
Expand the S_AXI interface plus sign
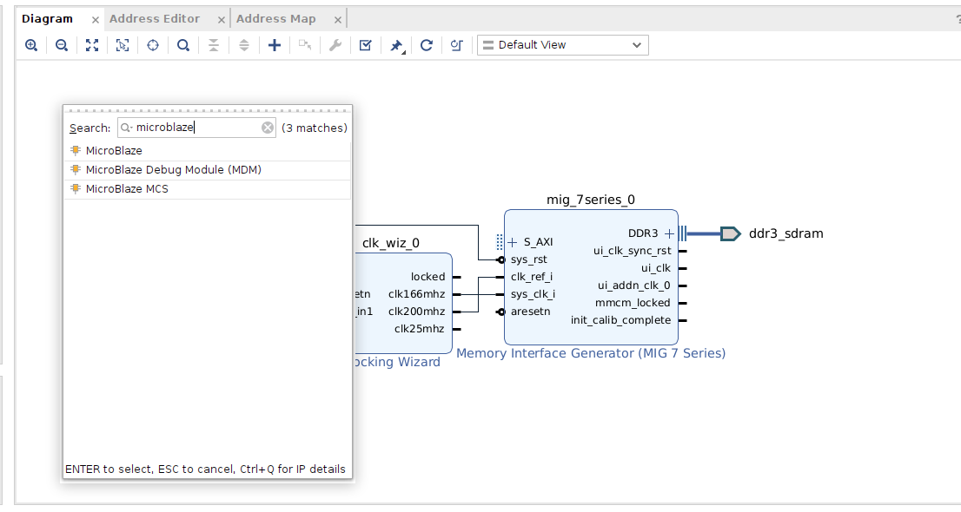coord(513,242)
